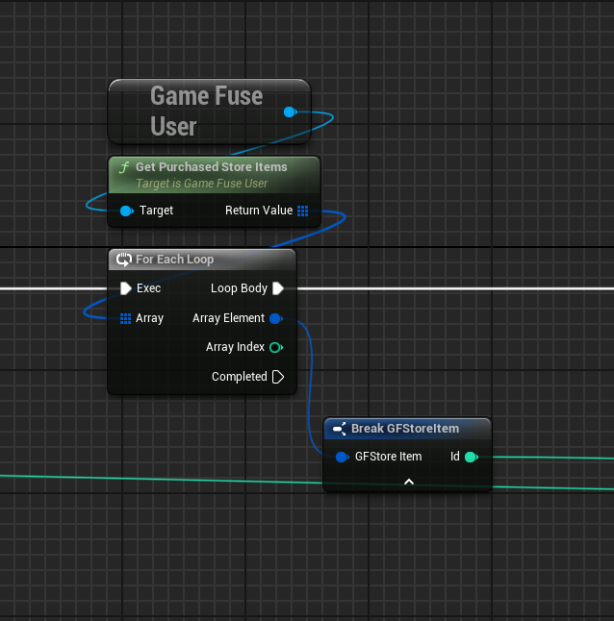
Task: Collapse the Break GFStoreItem node pins
Action: pyautogui.click(x=409, y=482)
